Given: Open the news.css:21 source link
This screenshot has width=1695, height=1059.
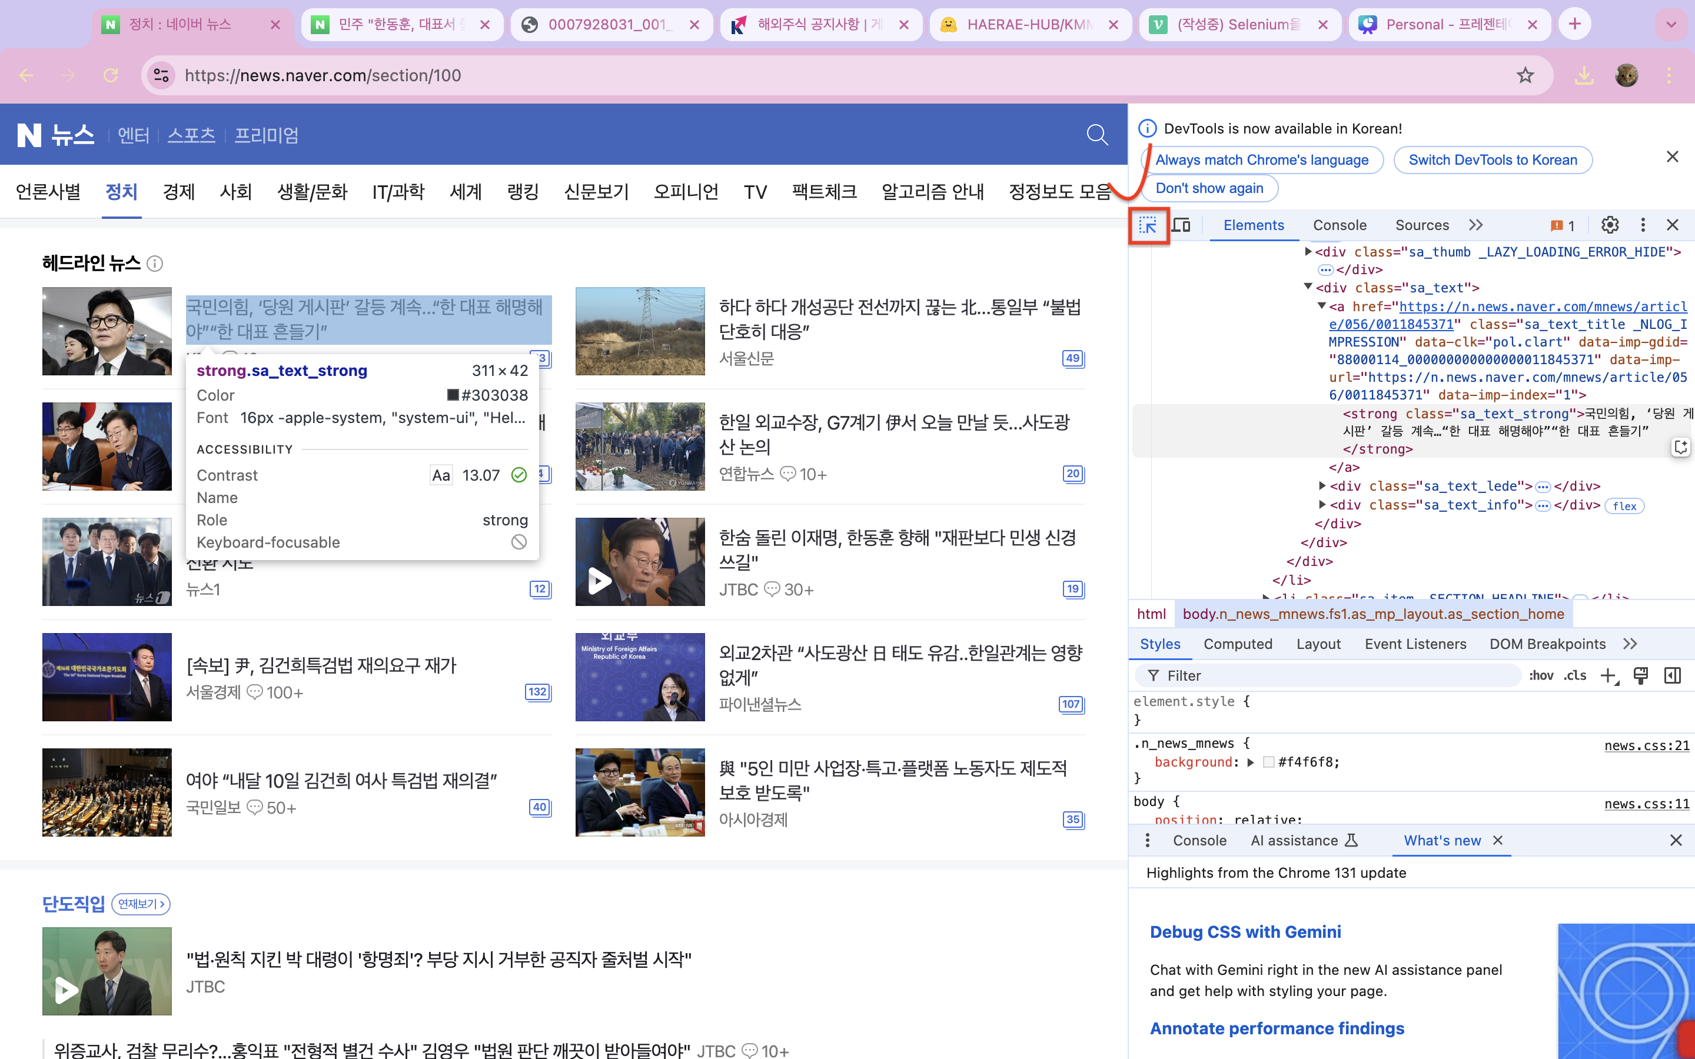Looking at the screenshot, I should pos(1647,745).
